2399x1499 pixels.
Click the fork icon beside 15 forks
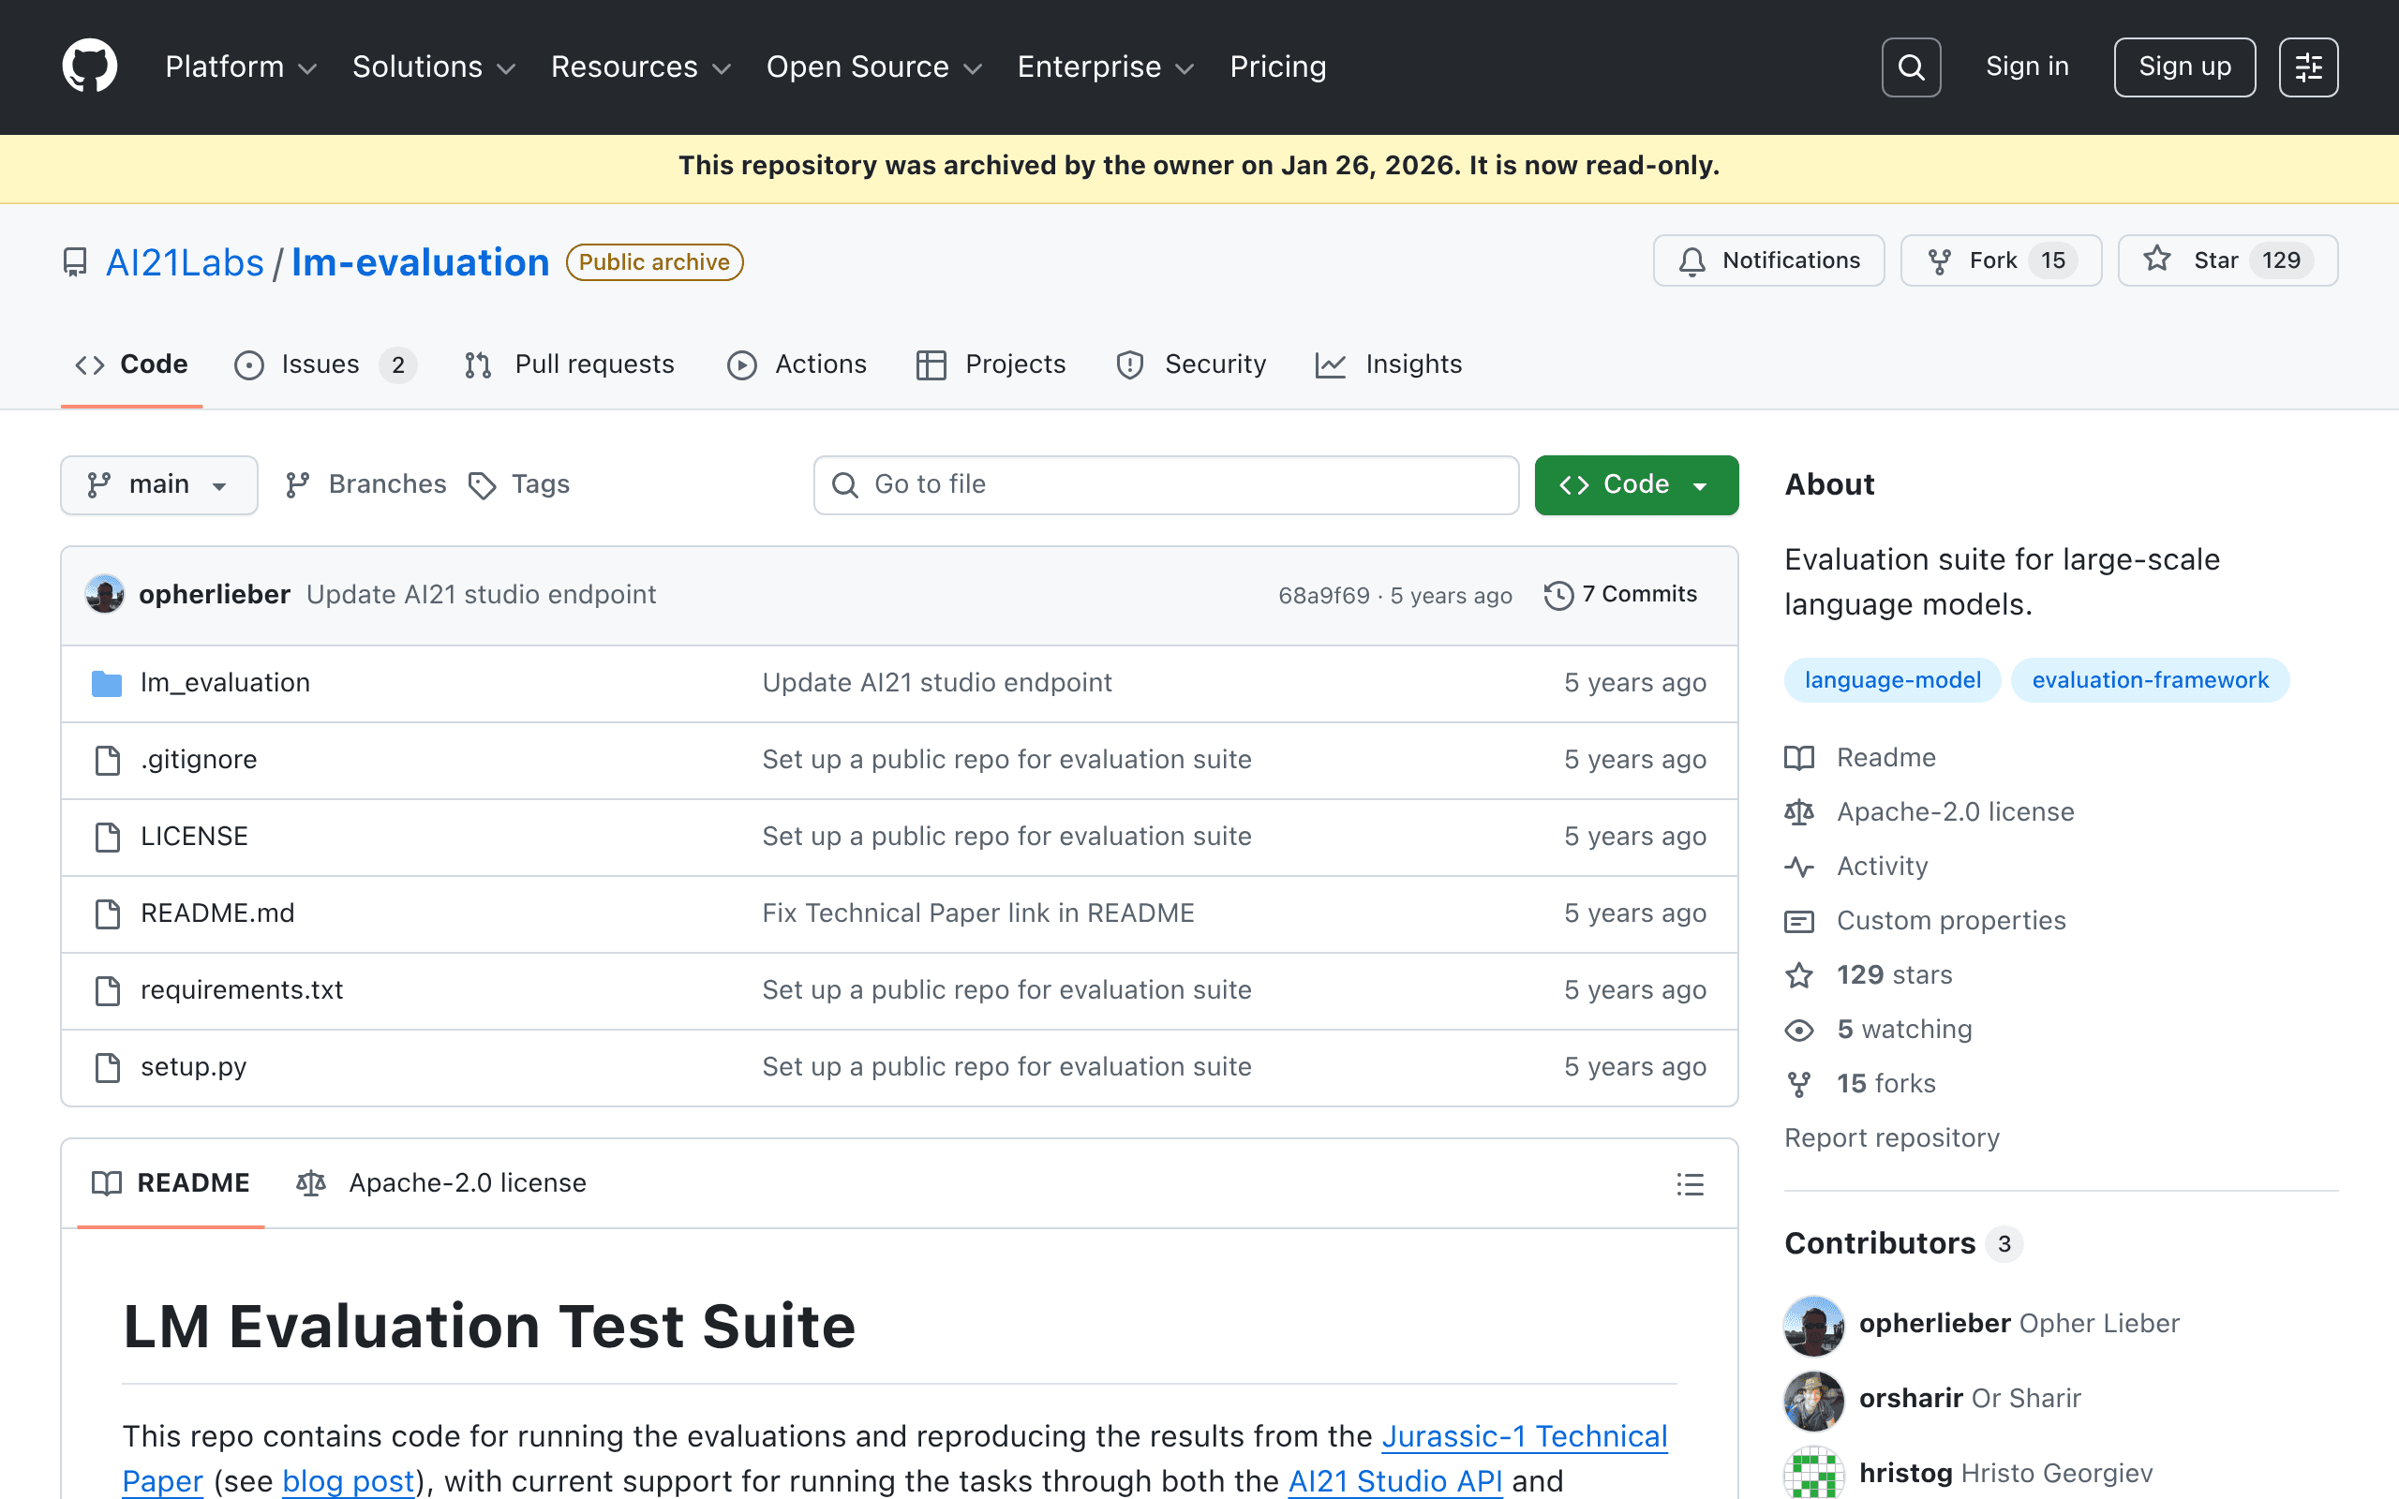1798,1085
